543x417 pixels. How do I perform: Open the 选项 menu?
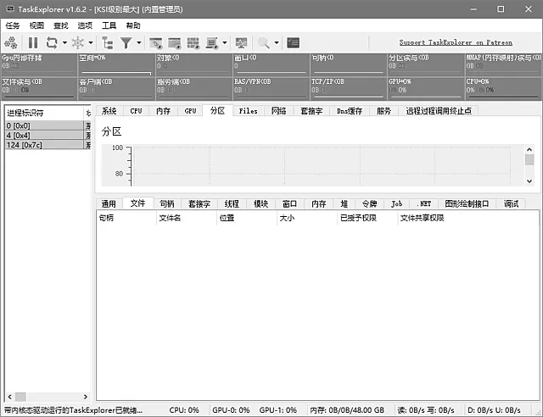(85, 25)
